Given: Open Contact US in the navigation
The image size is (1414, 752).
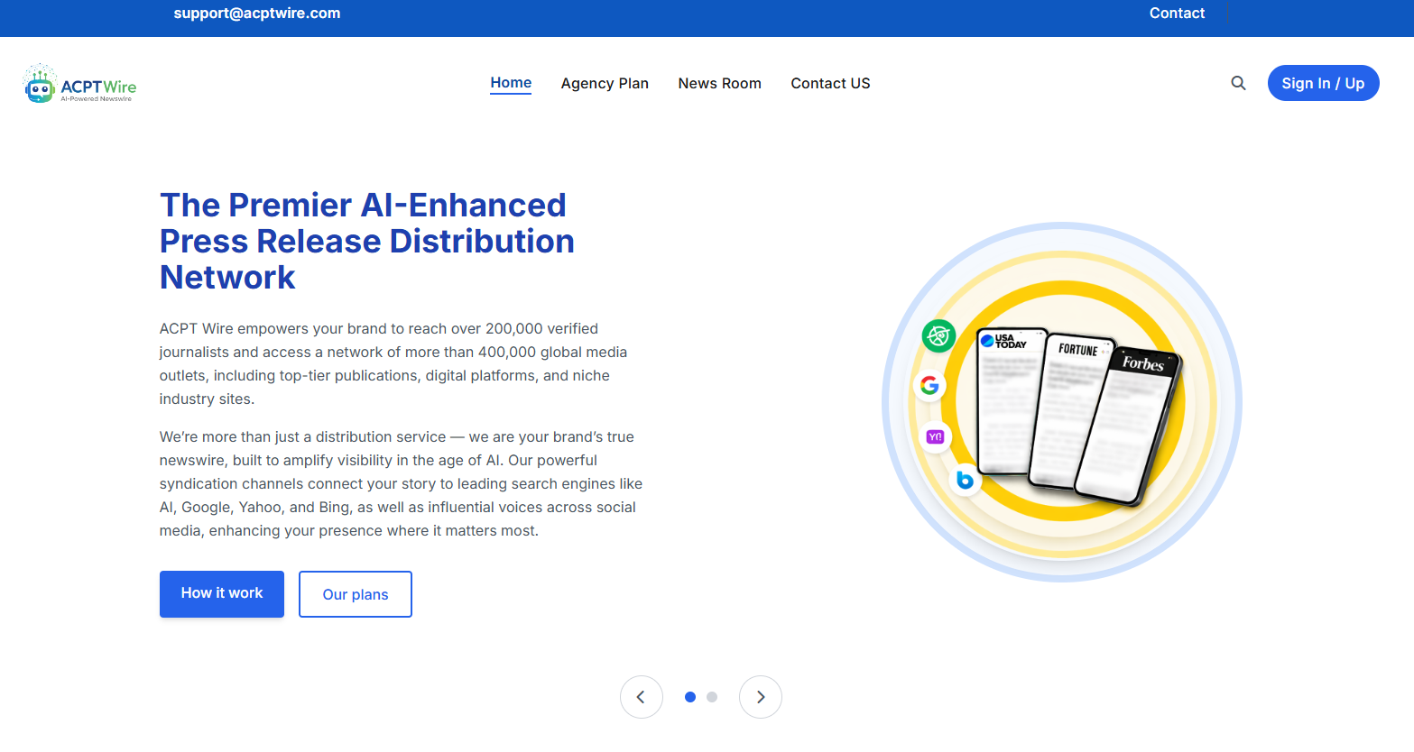Looking at the screenshot, I should tap(830, 83).
